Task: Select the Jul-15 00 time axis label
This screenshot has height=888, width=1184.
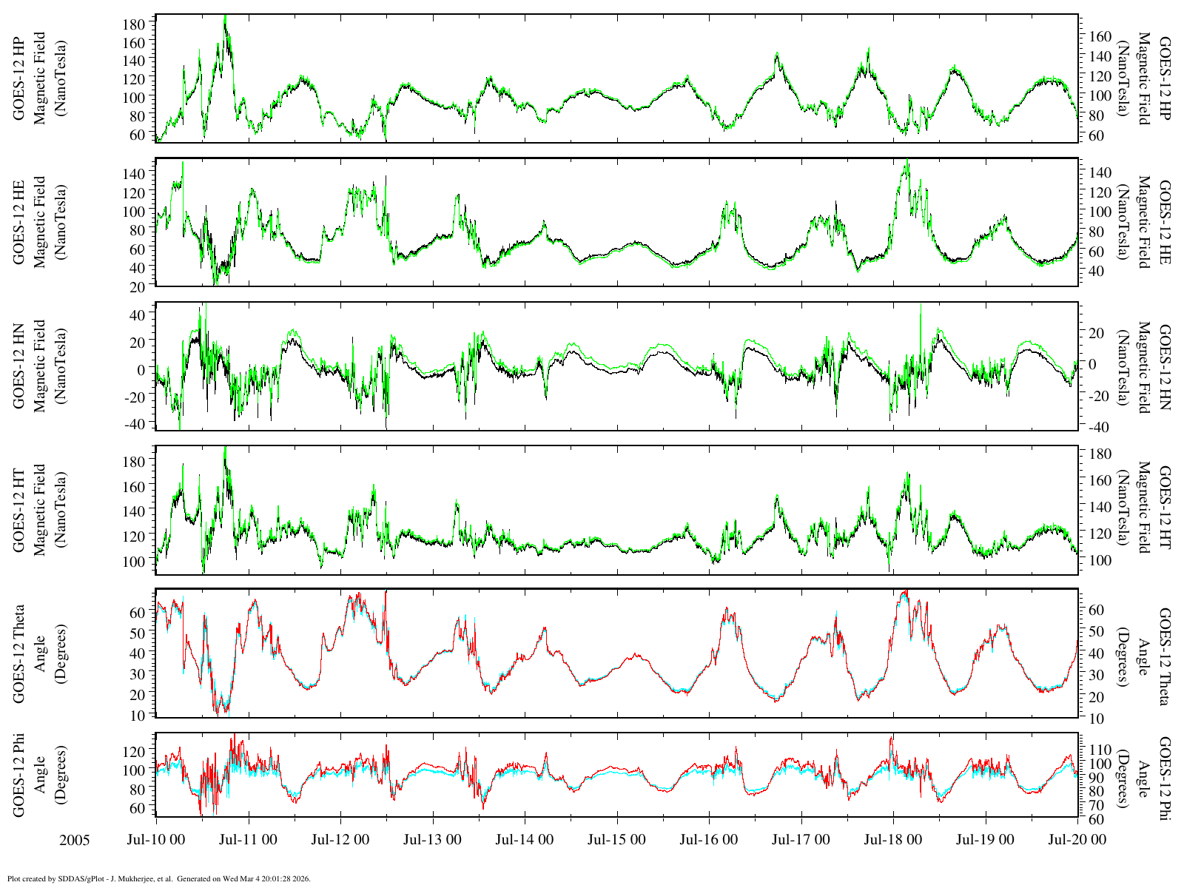Action: (x=616, y=840)
